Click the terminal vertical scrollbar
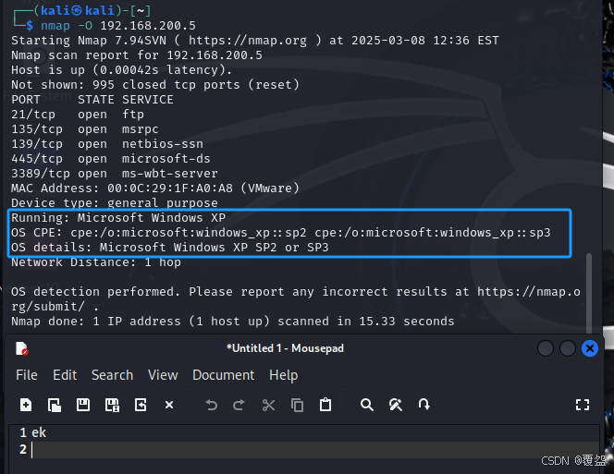The image size is (614, 474). (x=588, y=294)
